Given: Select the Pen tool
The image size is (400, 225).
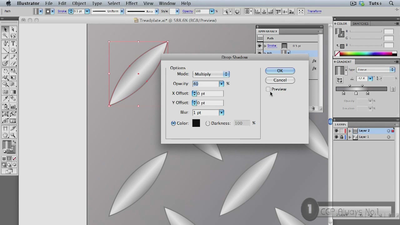Looking at the screenshot, I should [5, 44].
